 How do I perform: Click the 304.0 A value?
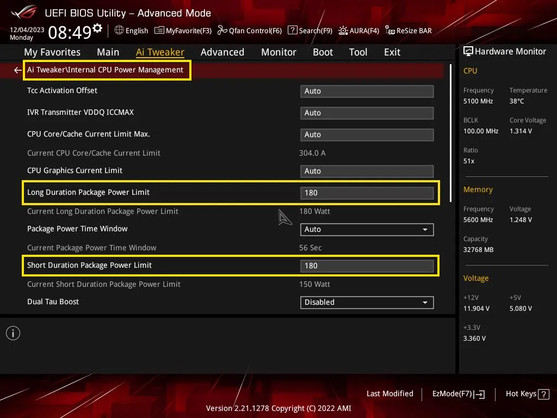312,153
